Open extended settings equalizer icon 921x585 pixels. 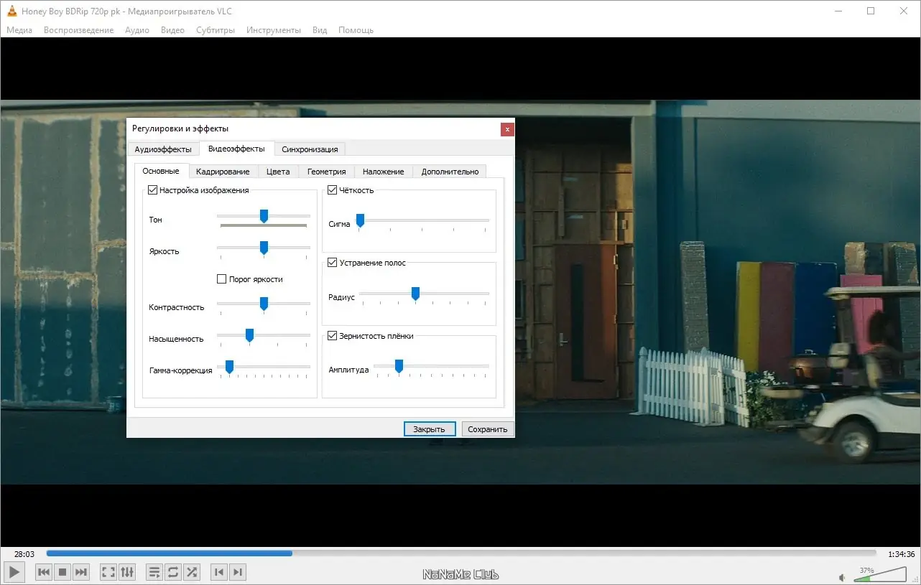click(x=127, y=572)
